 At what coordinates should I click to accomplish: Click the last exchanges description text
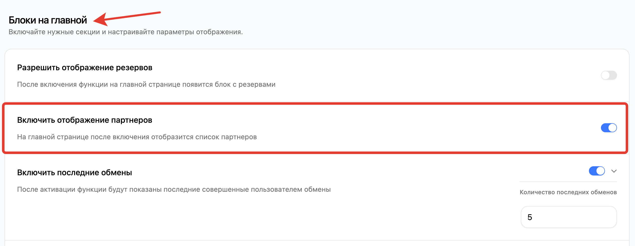(x=174, y=189)
